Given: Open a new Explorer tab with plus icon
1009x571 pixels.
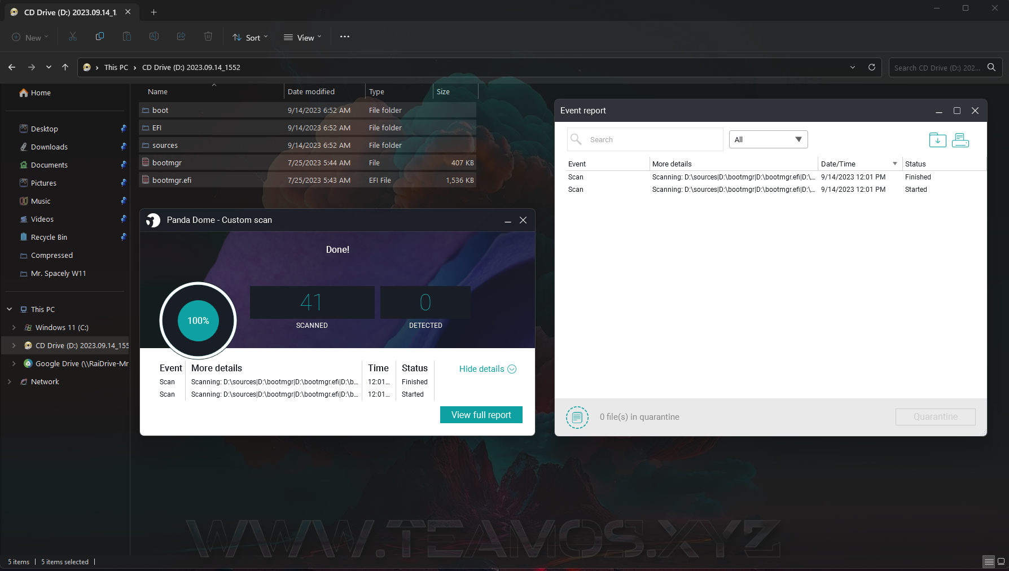Looking at the screenshot, I should click(x=153, y=12).
